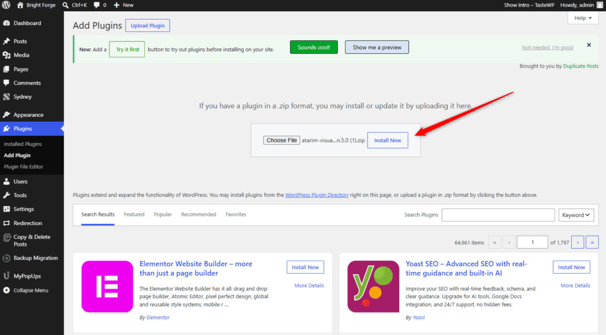The image size is (606, 335).
Task: Expand the Help dropdown
Action: (x=583, y=18)
